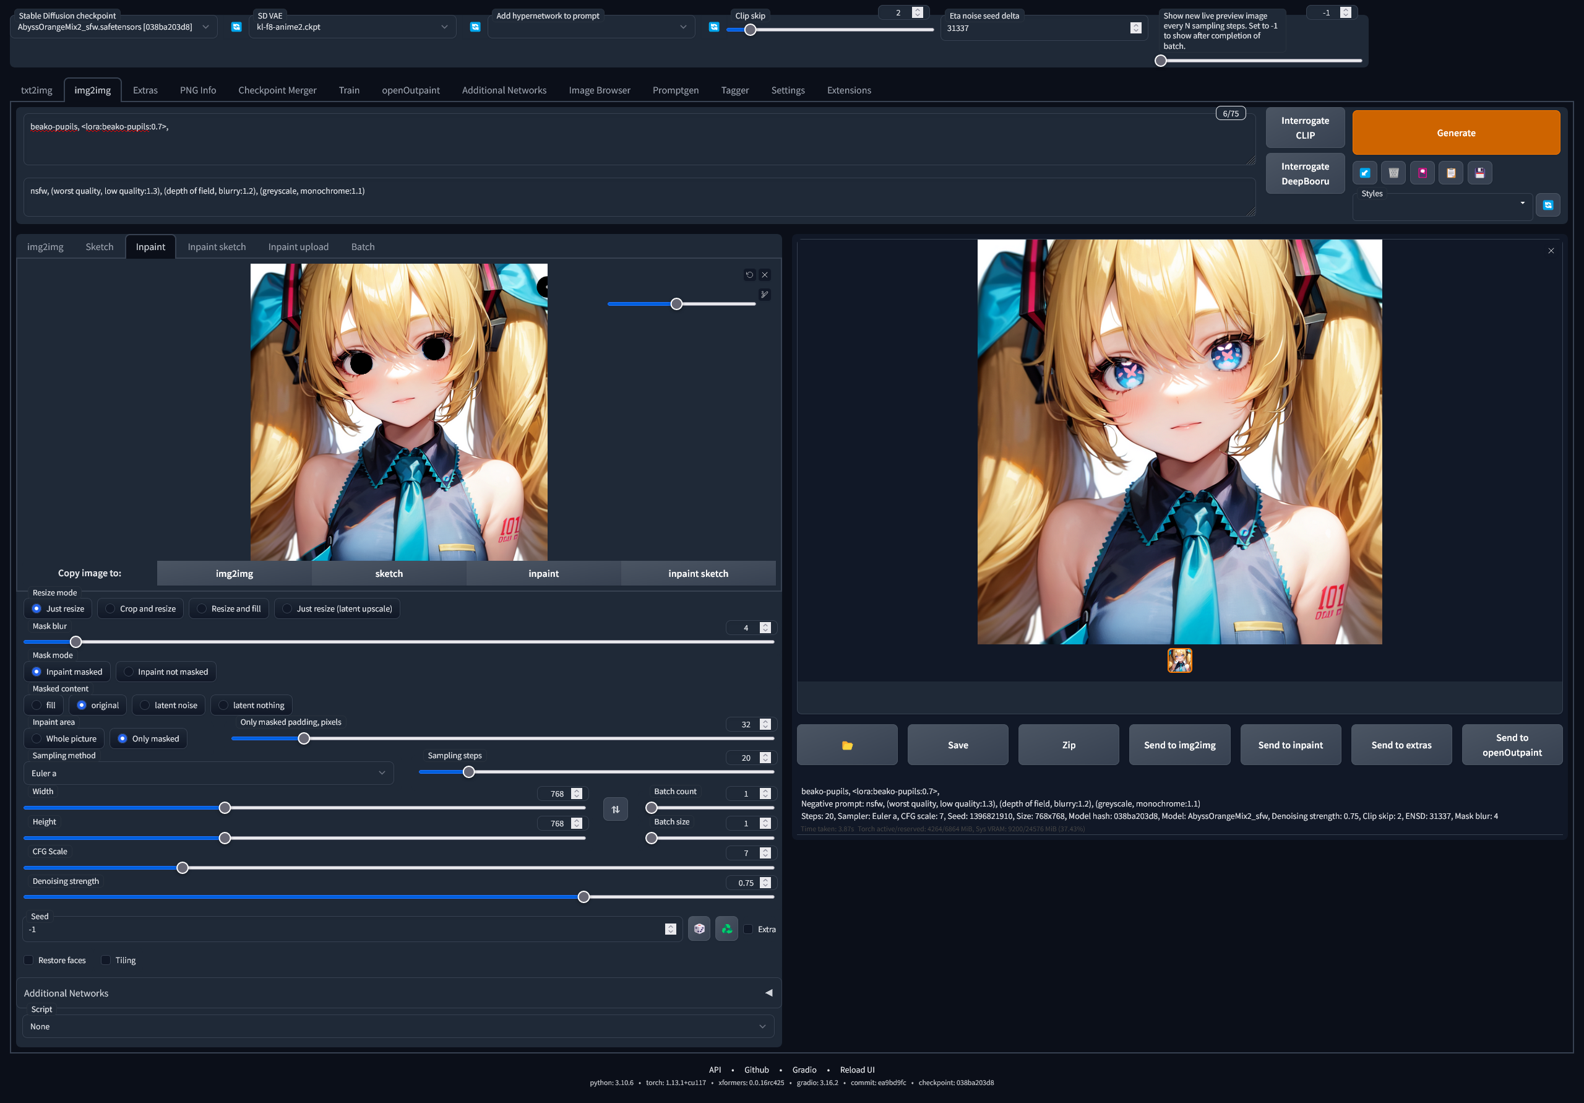The width and height of the screenshot is (1584, 1103).
Task: Click Send to inpaint button
Action: [1290, 745]
